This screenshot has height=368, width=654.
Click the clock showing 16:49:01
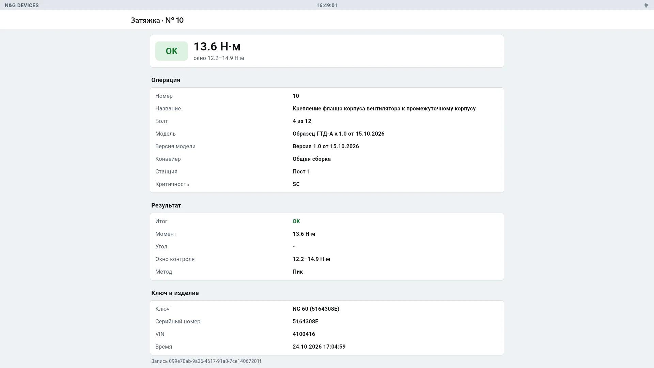[327, 5]
